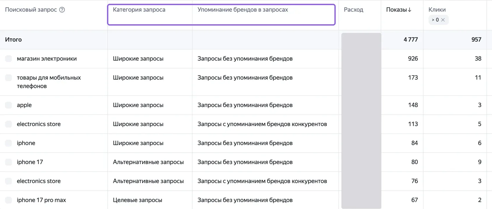Click the Расход column header
Viewport: 492px width, 209px height.
tap(353, 10)
